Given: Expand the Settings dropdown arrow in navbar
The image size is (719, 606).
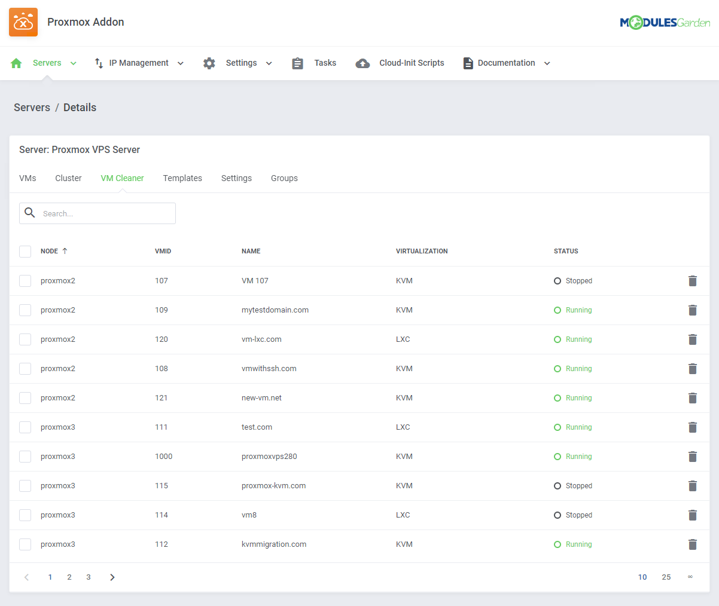Looking at the screenshot, I should point(269,63).
